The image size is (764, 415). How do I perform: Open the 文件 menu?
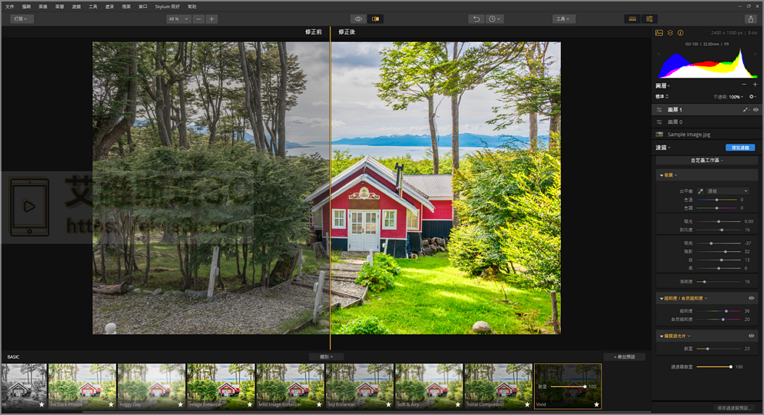tap(9, 7)
